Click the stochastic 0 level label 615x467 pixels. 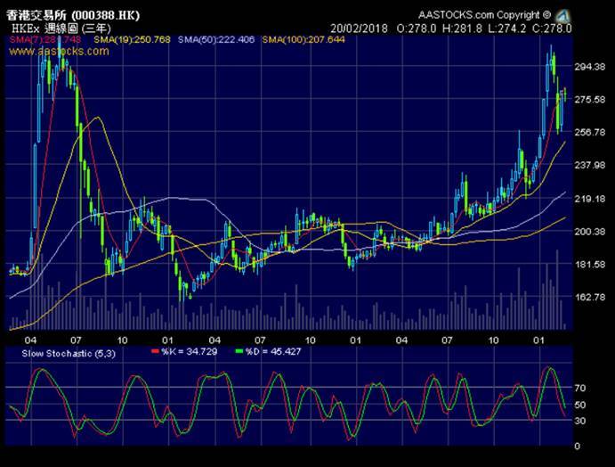[578, 446]
